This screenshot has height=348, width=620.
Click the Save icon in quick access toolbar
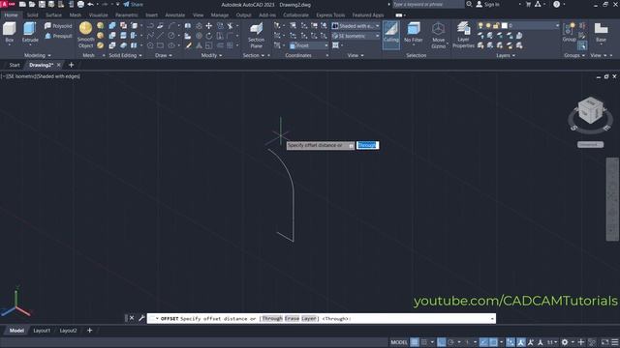click(x=42, y=4)
